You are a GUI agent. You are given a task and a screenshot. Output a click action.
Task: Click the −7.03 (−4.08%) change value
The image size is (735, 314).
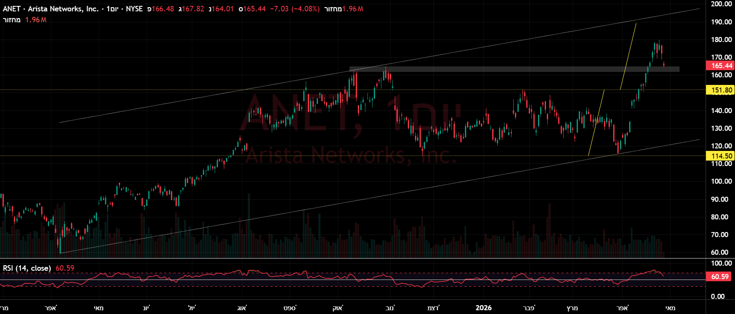tap(294, 9)
